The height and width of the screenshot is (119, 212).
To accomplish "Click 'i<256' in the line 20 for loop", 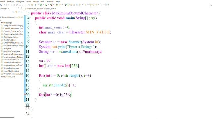I will 65,95.
